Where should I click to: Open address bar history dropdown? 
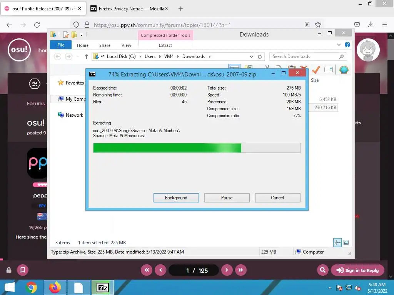(251, 56)
